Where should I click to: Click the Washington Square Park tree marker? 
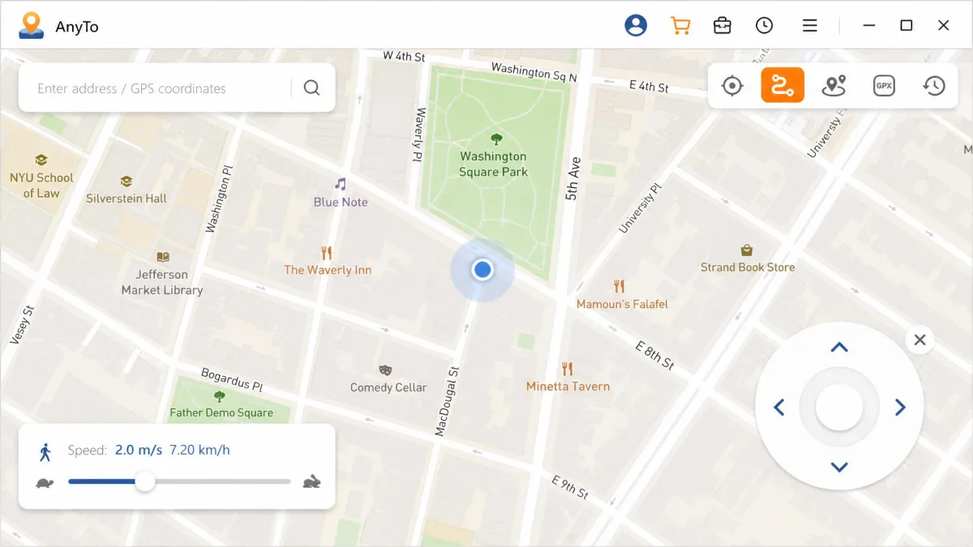pyautogui.click(x=496, y=139)
